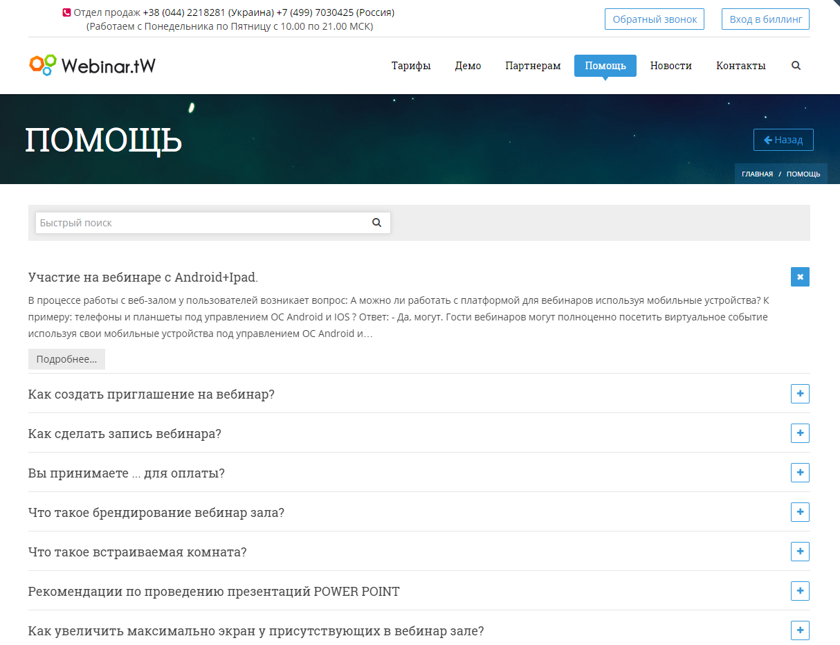Open the Демо menu item

[468, 66]
